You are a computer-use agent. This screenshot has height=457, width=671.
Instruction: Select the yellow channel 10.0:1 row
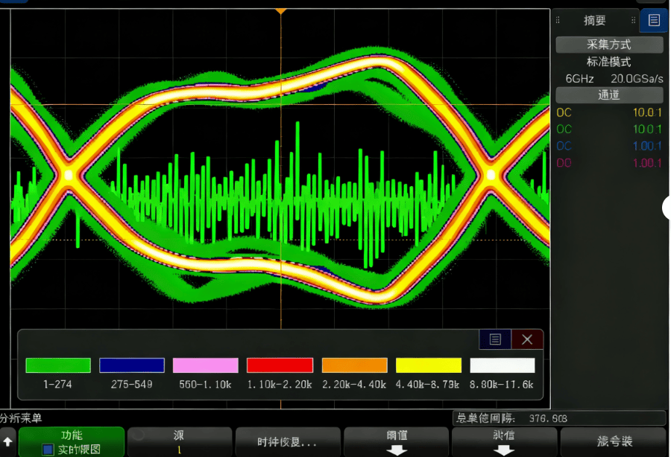pyautogui.click(x=609, y=113)
